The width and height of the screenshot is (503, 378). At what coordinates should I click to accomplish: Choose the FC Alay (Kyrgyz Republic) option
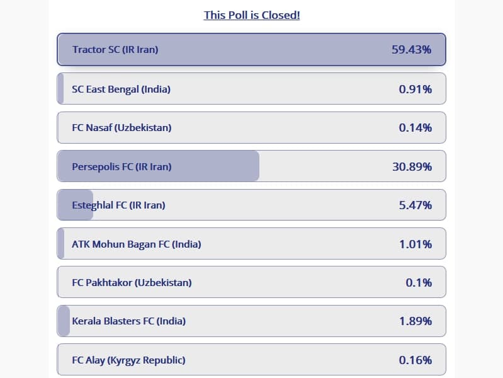click(252, 360)
